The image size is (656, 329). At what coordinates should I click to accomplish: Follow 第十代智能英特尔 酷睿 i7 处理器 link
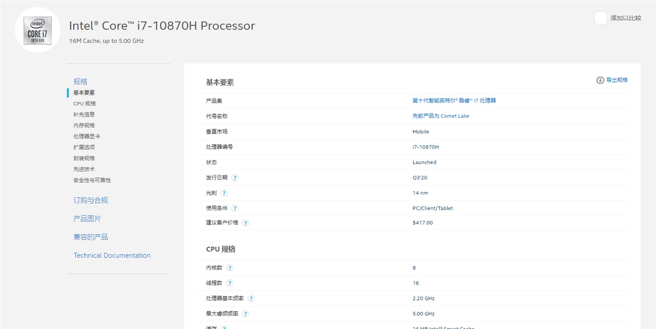(x=454, y=101)
